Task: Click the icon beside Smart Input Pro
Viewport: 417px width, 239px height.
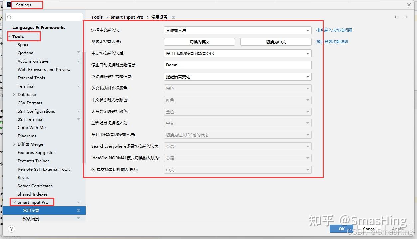Action: 78,202
